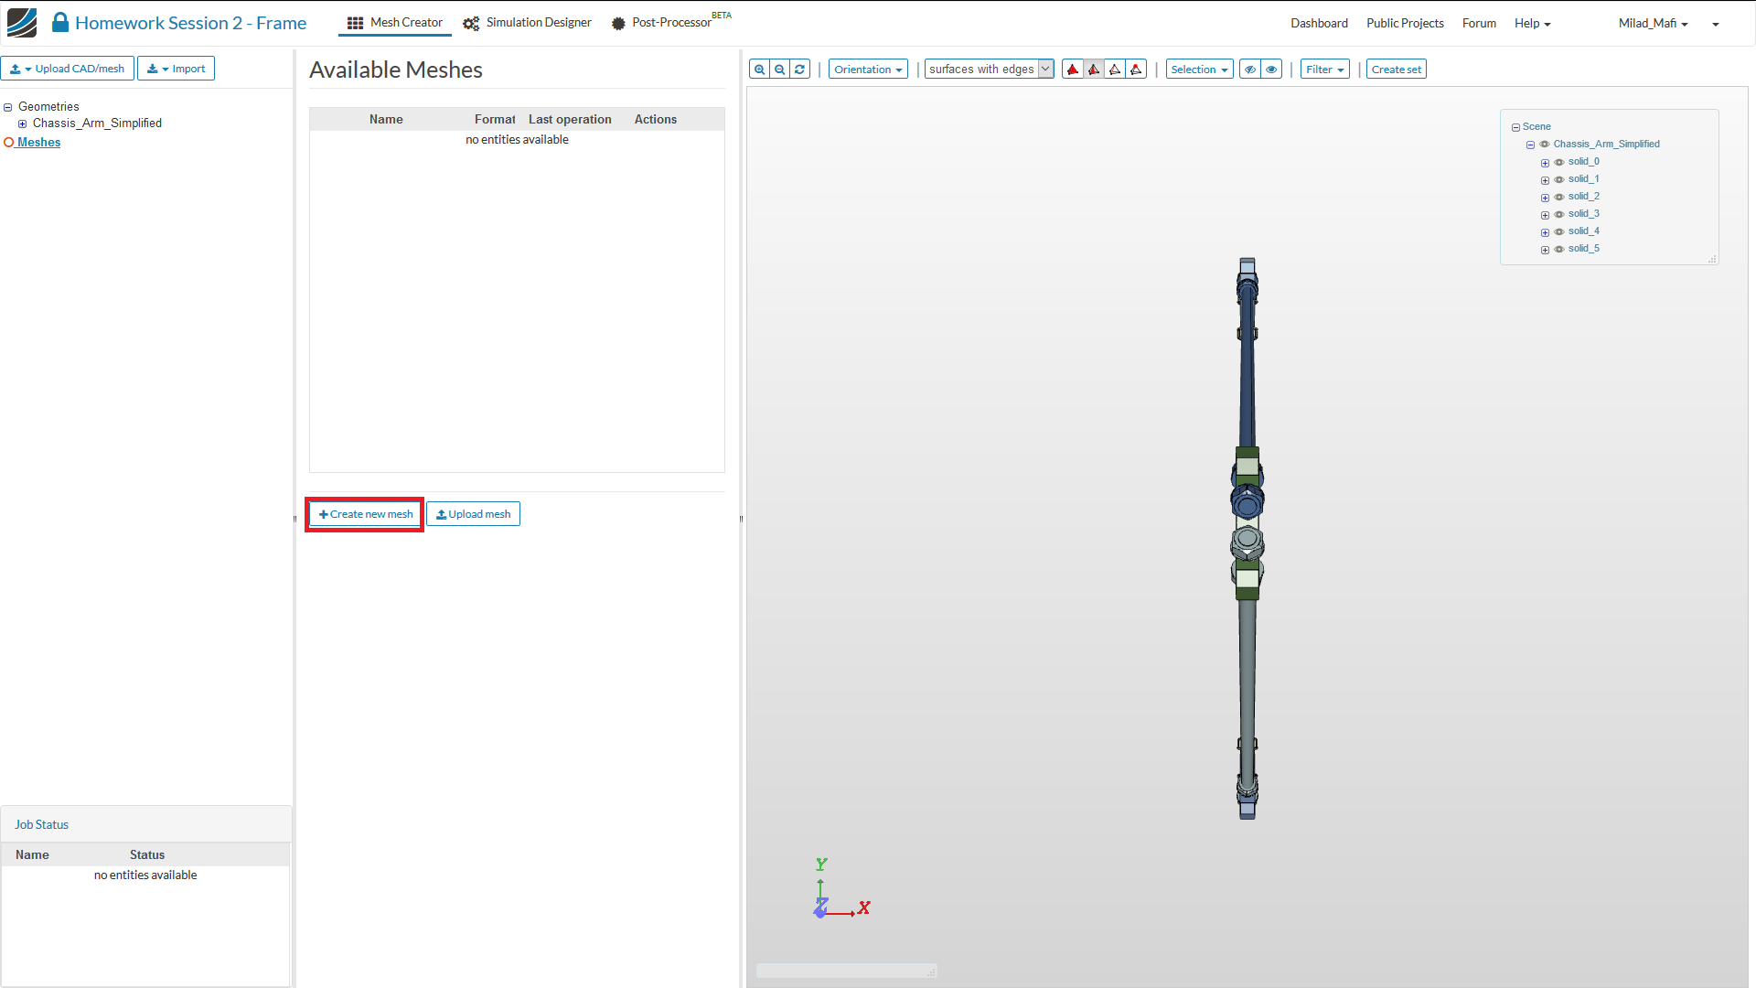The width and height of the screenshot is (1756, 988).
Task: Click the zoom out viewer icon
Action: tap(779, 70)
